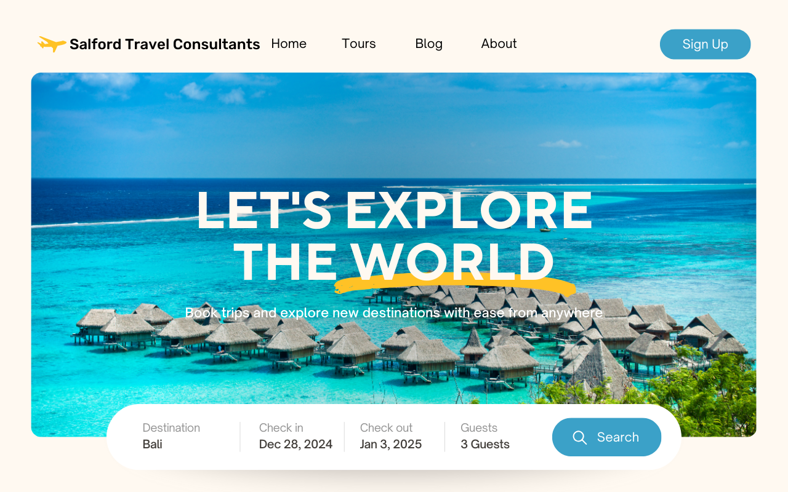
Task: Click the Search button
Action: [x=606, y=437]
